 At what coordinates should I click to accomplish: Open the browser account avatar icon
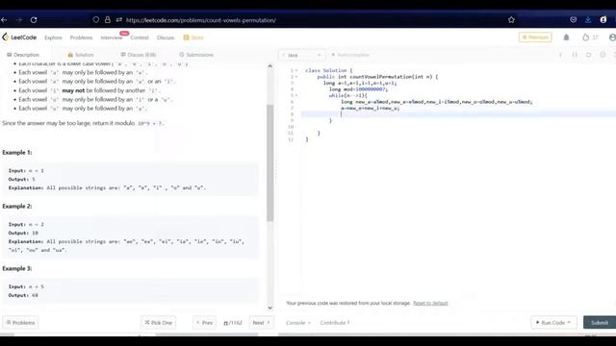(x=603, y=19)
